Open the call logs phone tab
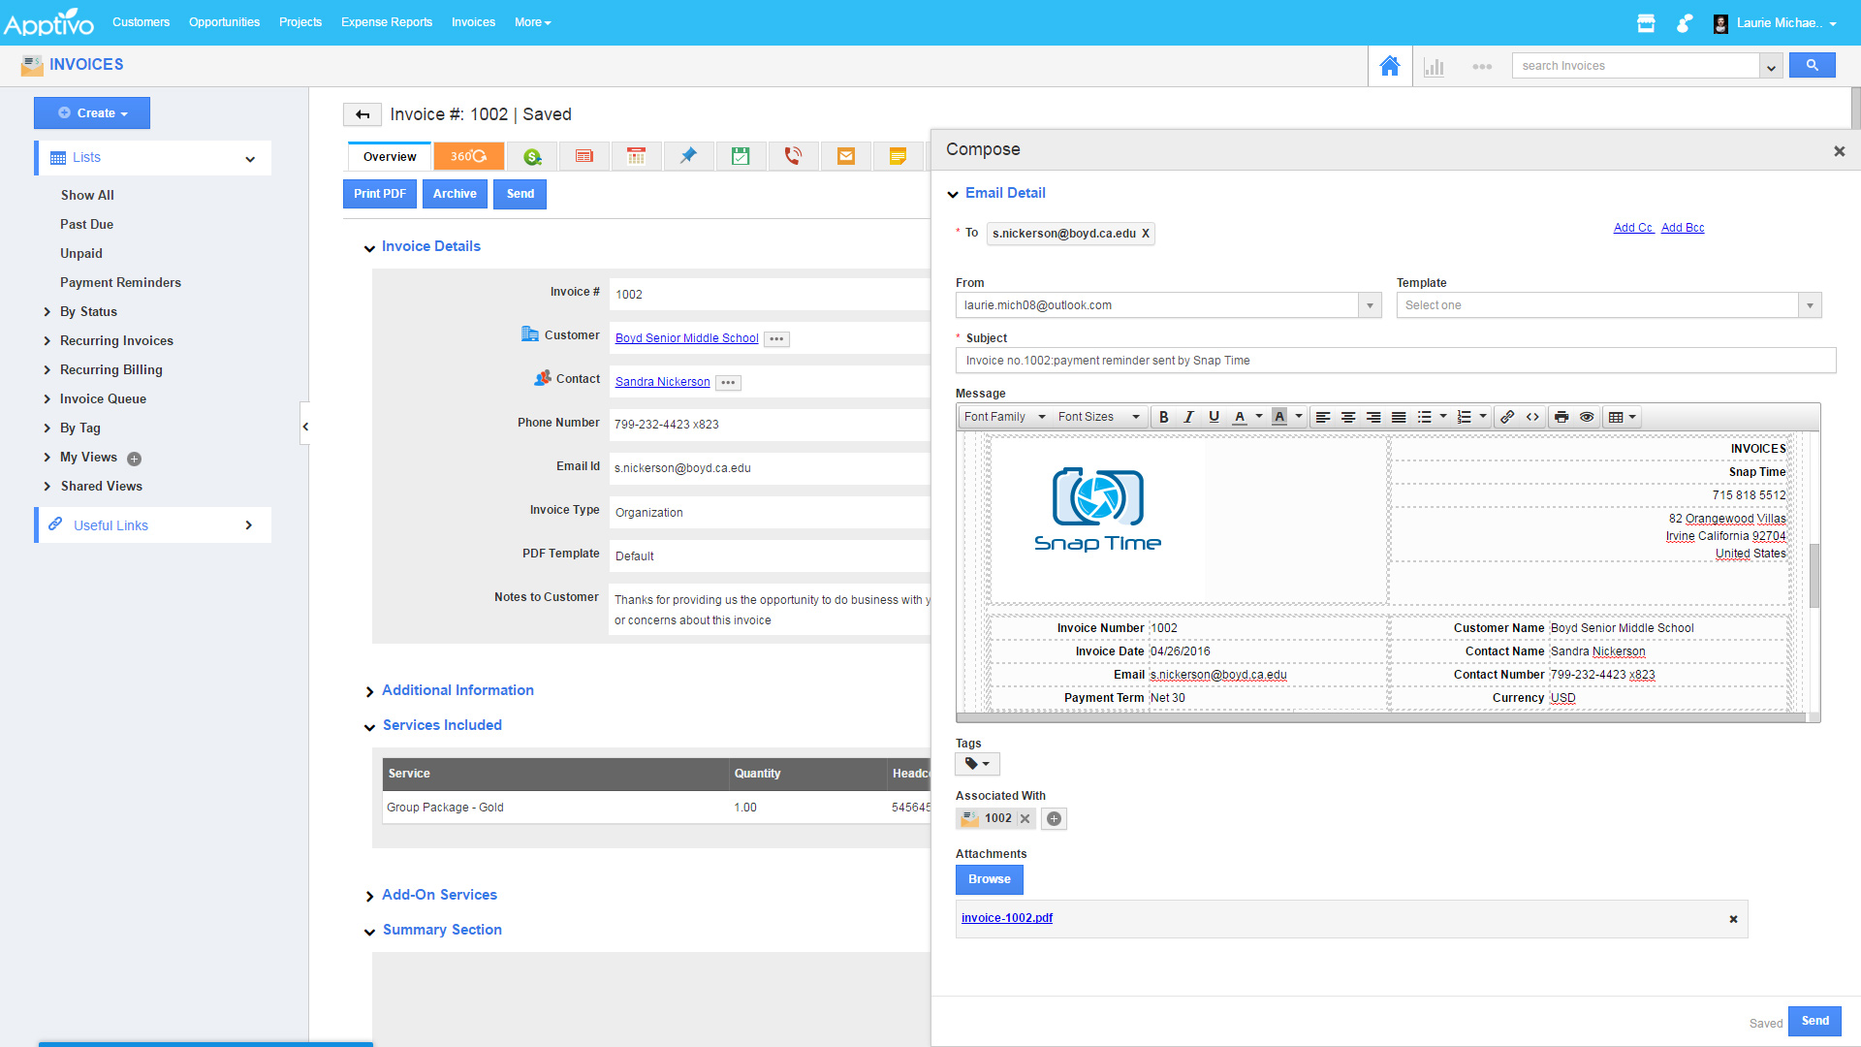Image resolution: width=1861 pixels, height=1047 pixels. coord(793,156)
